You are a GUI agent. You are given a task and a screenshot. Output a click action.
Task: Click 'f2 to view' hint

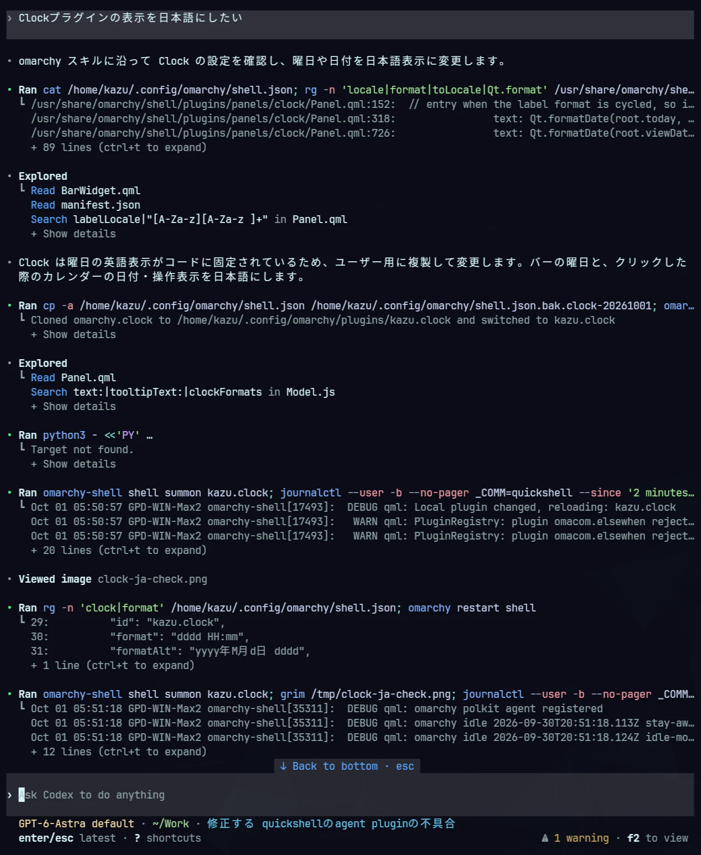click(657, 838)
